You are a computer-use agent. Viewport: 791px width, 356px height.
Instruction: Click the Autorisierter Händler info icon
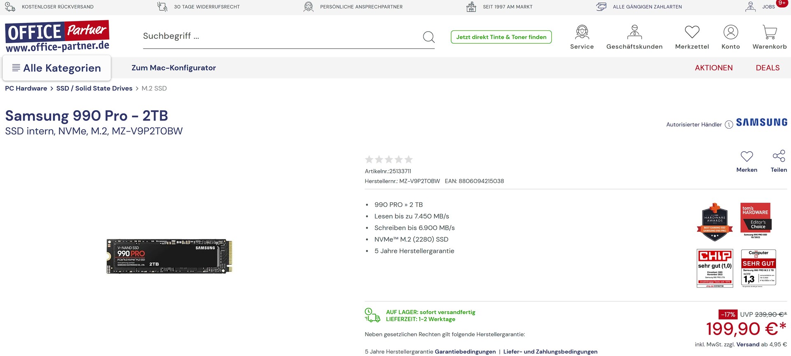[x=729, y=125]
